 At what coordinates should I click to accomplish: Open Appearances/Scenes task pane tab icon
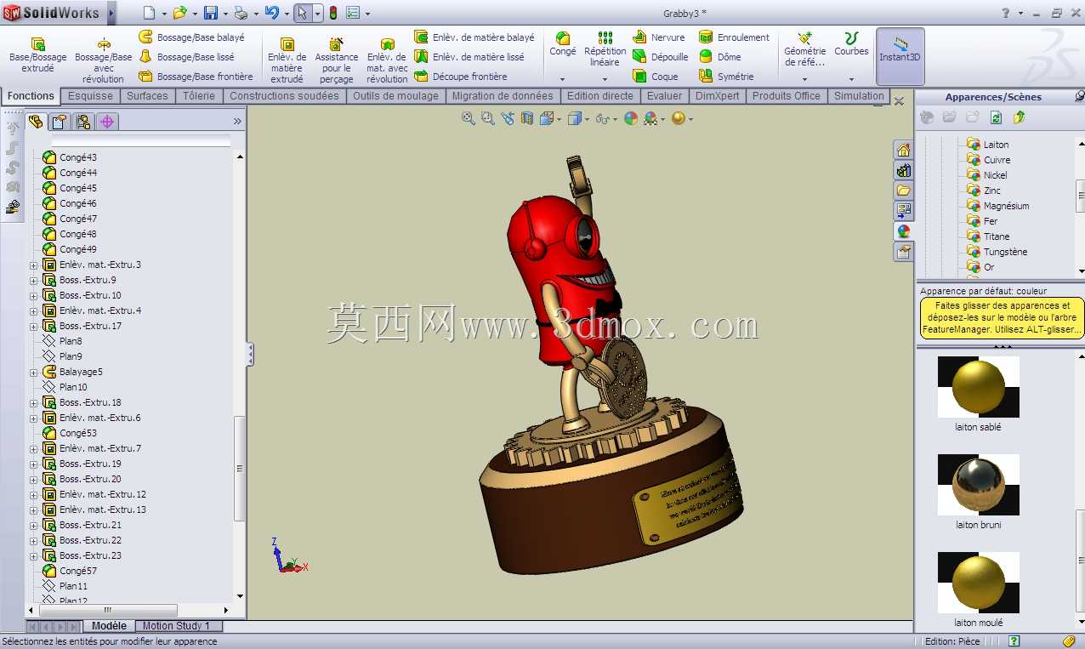[903, 231]
